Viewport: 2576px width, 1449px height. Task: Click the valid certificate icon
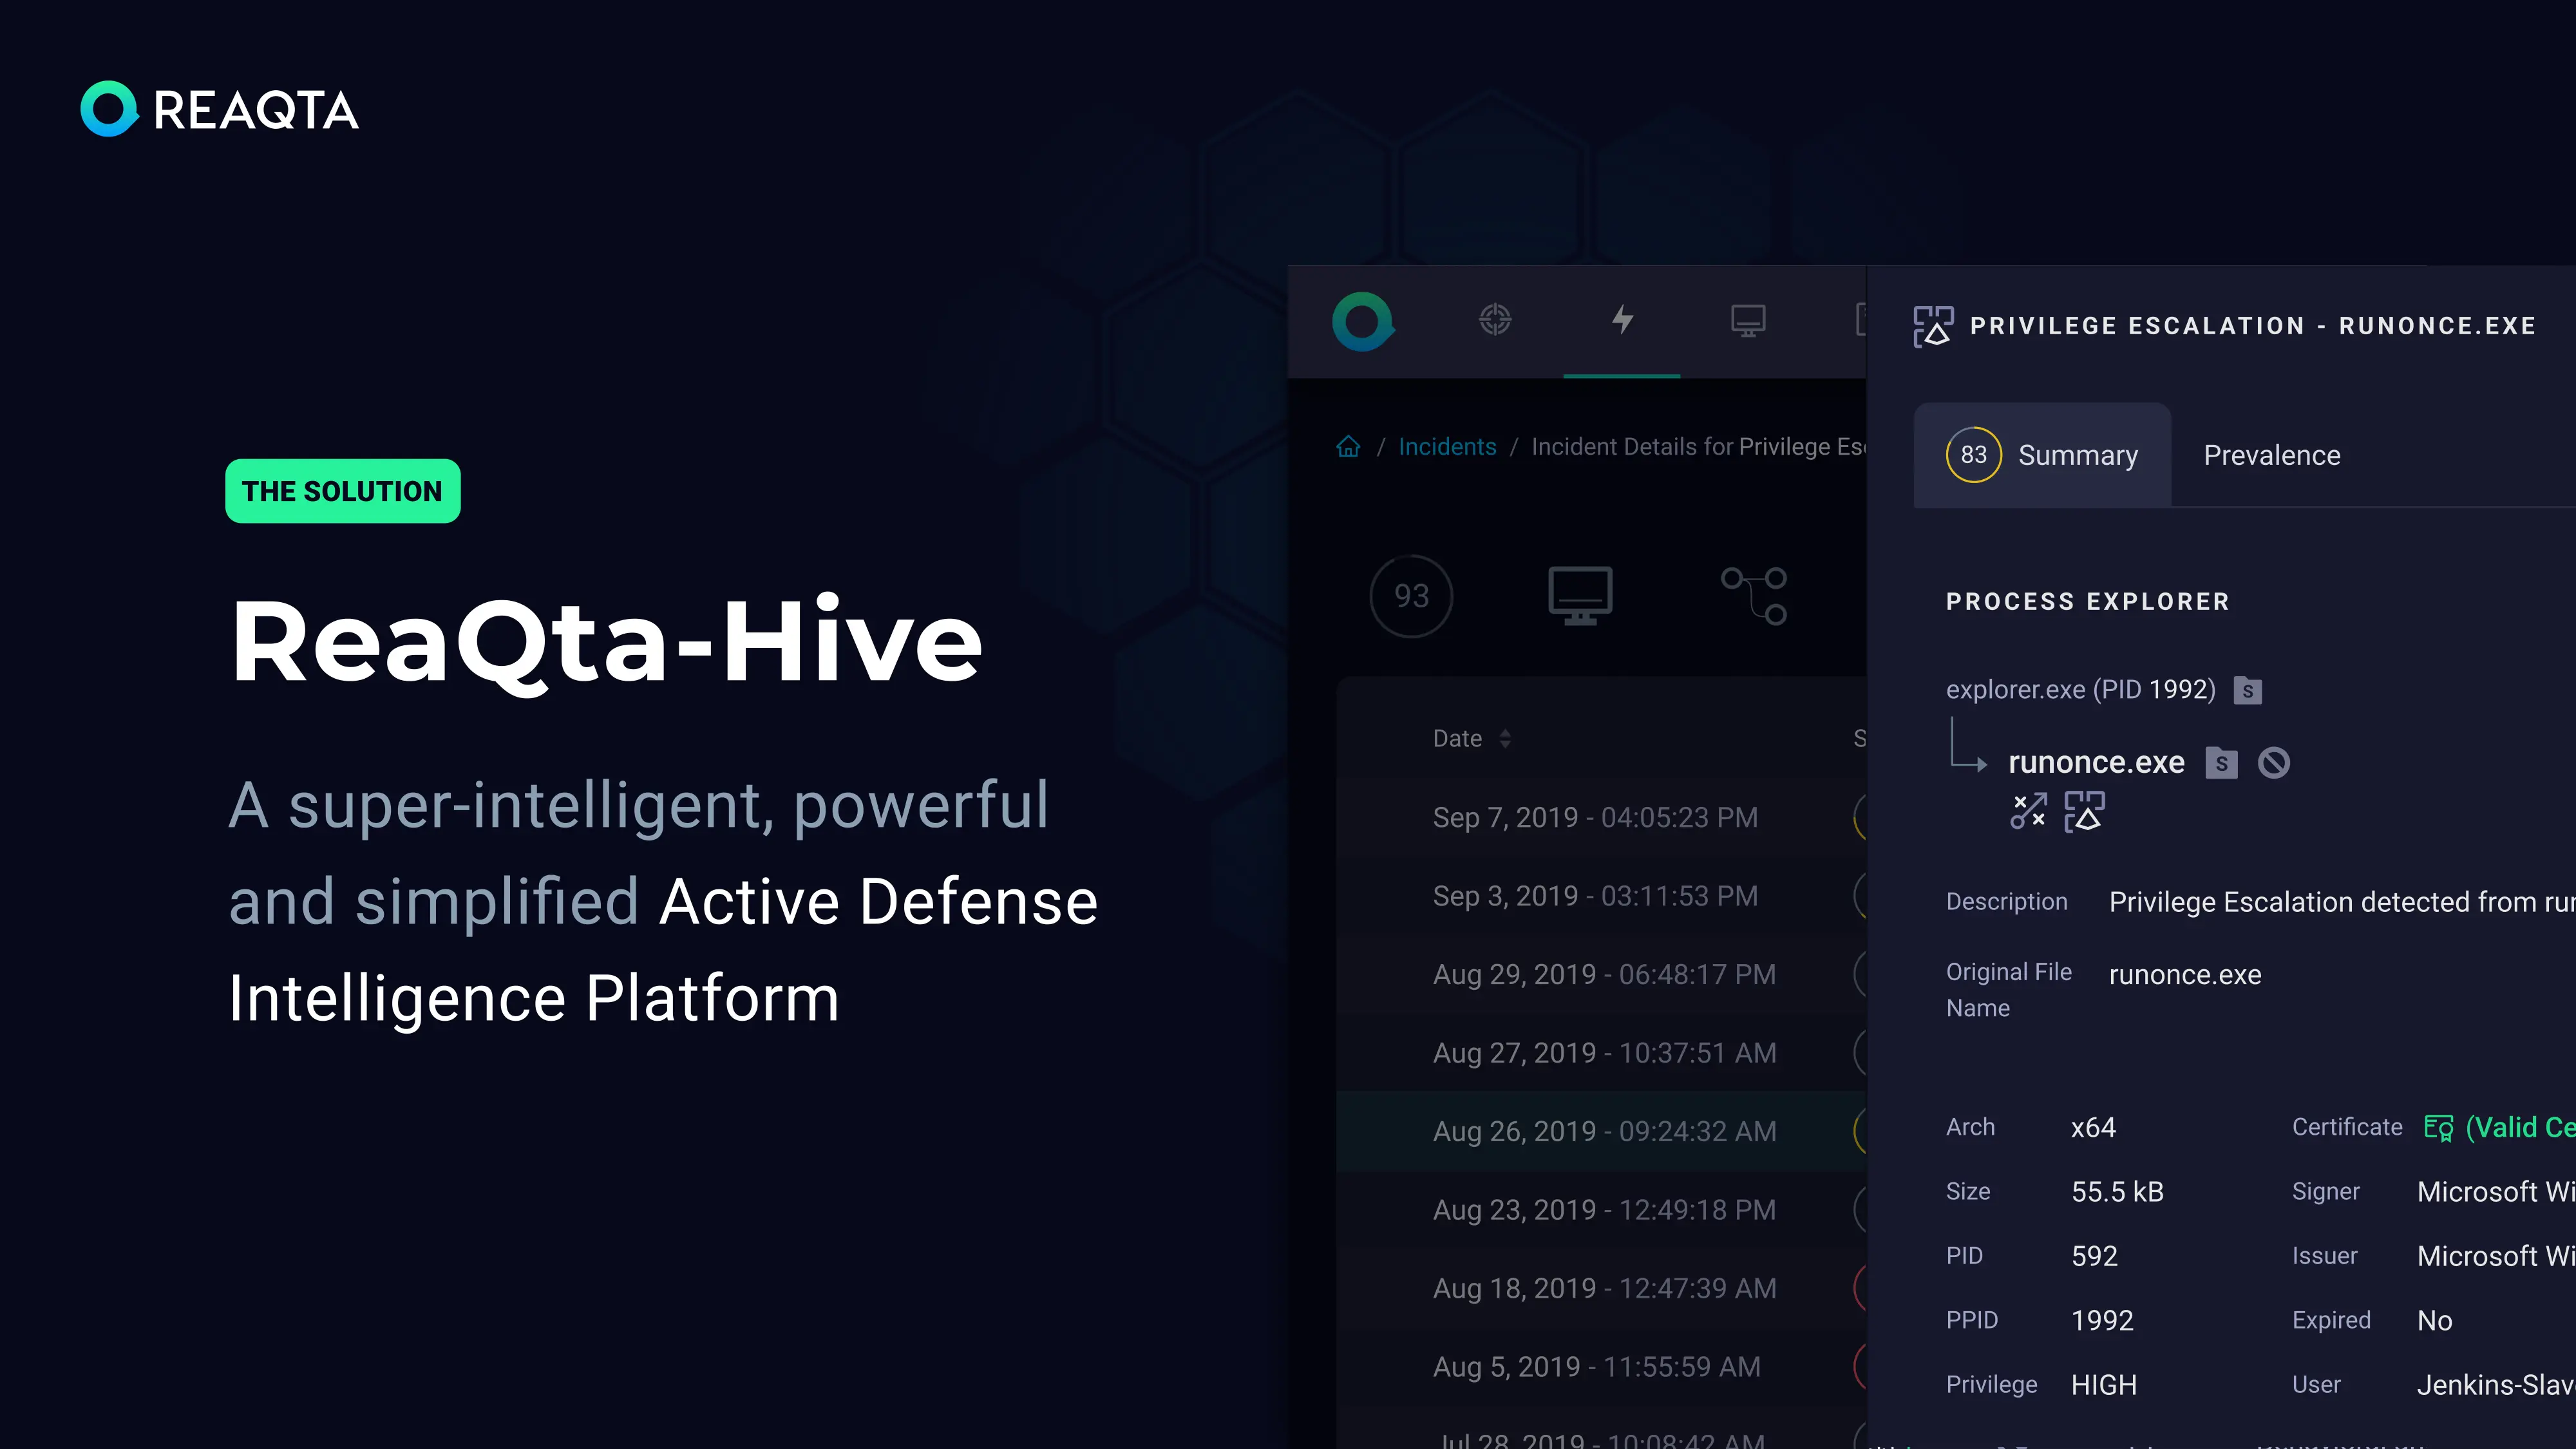[2438, 1128]
